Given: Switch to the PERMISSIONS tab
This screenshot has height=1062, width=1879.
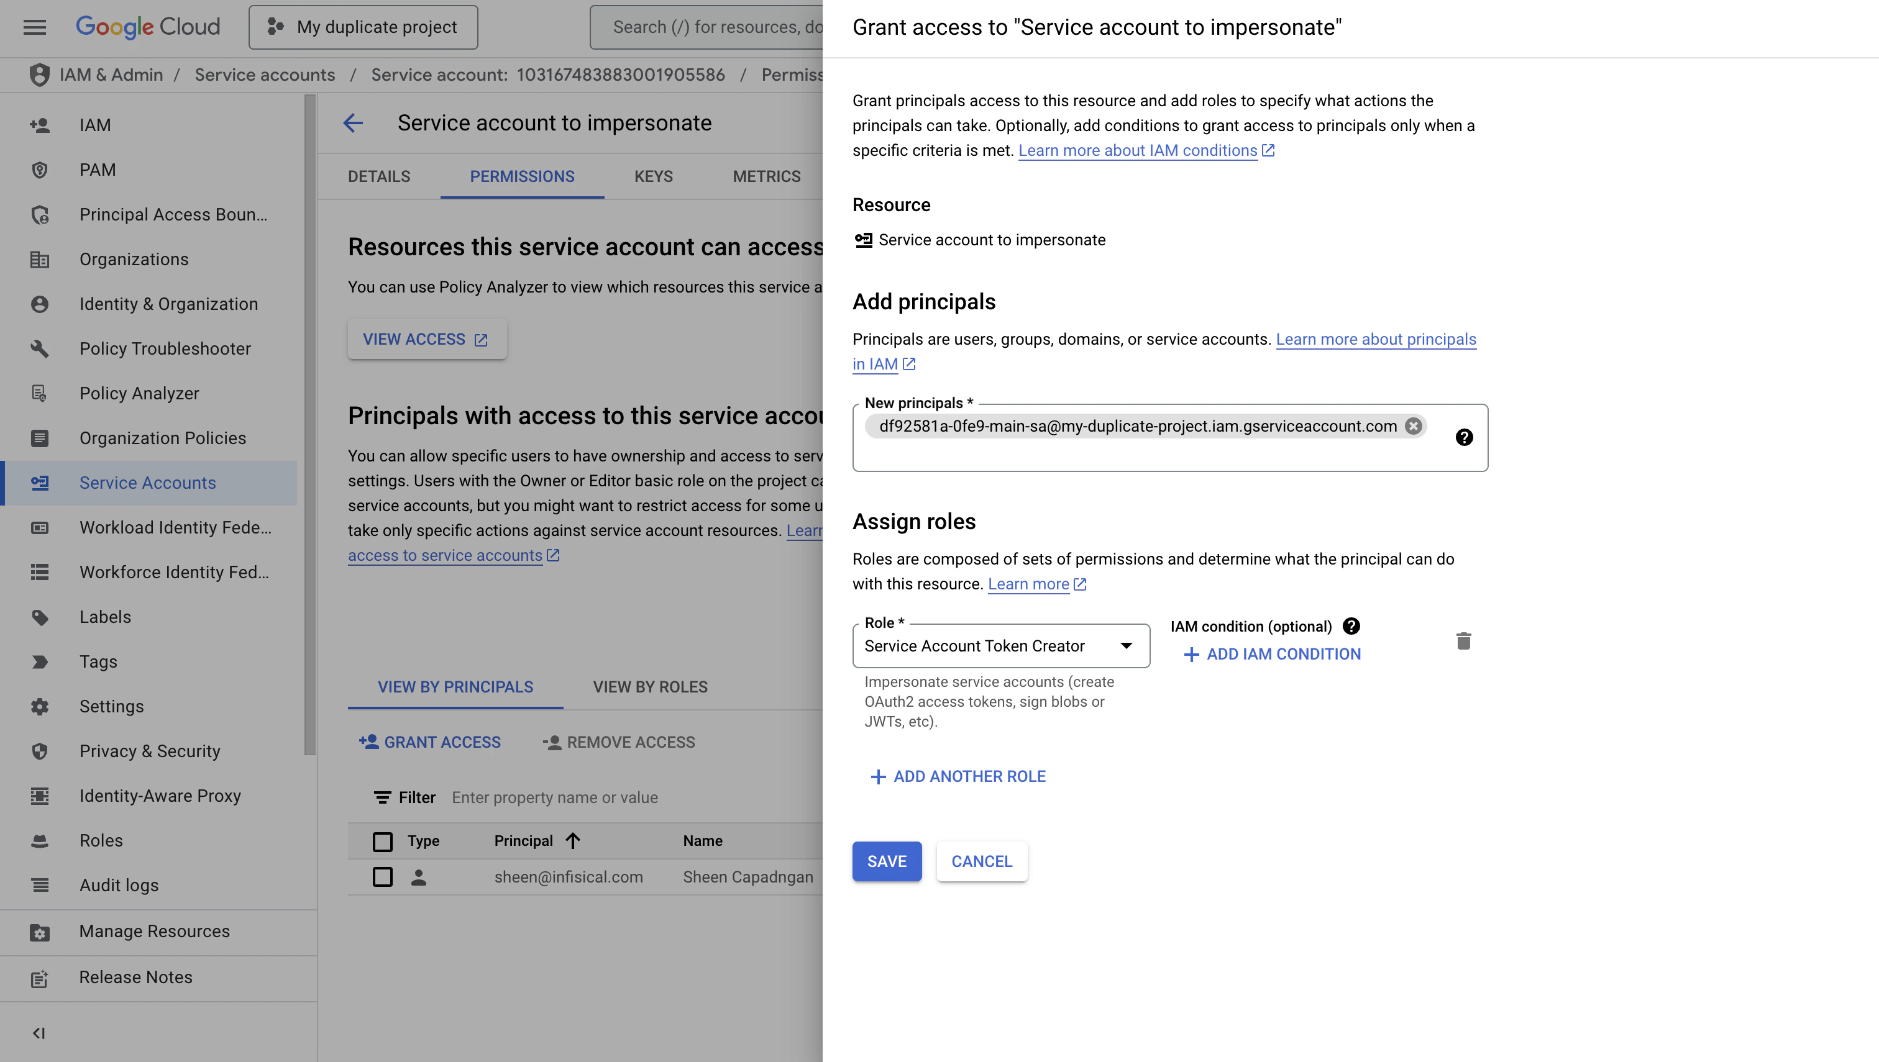Looking at the screenshot, I should 522,176.
